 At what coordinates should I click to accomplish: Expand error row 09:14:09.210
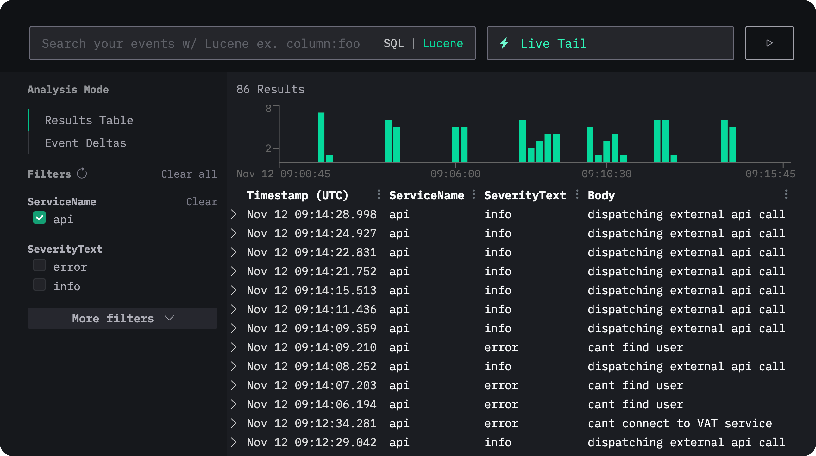tap(234, 347)
